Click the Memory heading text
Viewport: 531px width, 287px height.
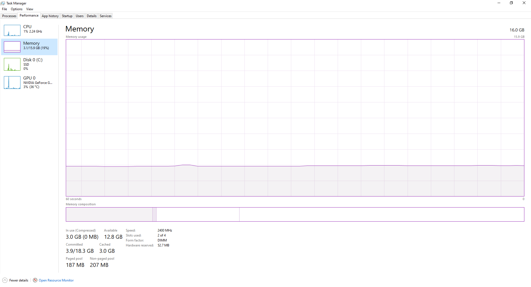coord(80,29)
